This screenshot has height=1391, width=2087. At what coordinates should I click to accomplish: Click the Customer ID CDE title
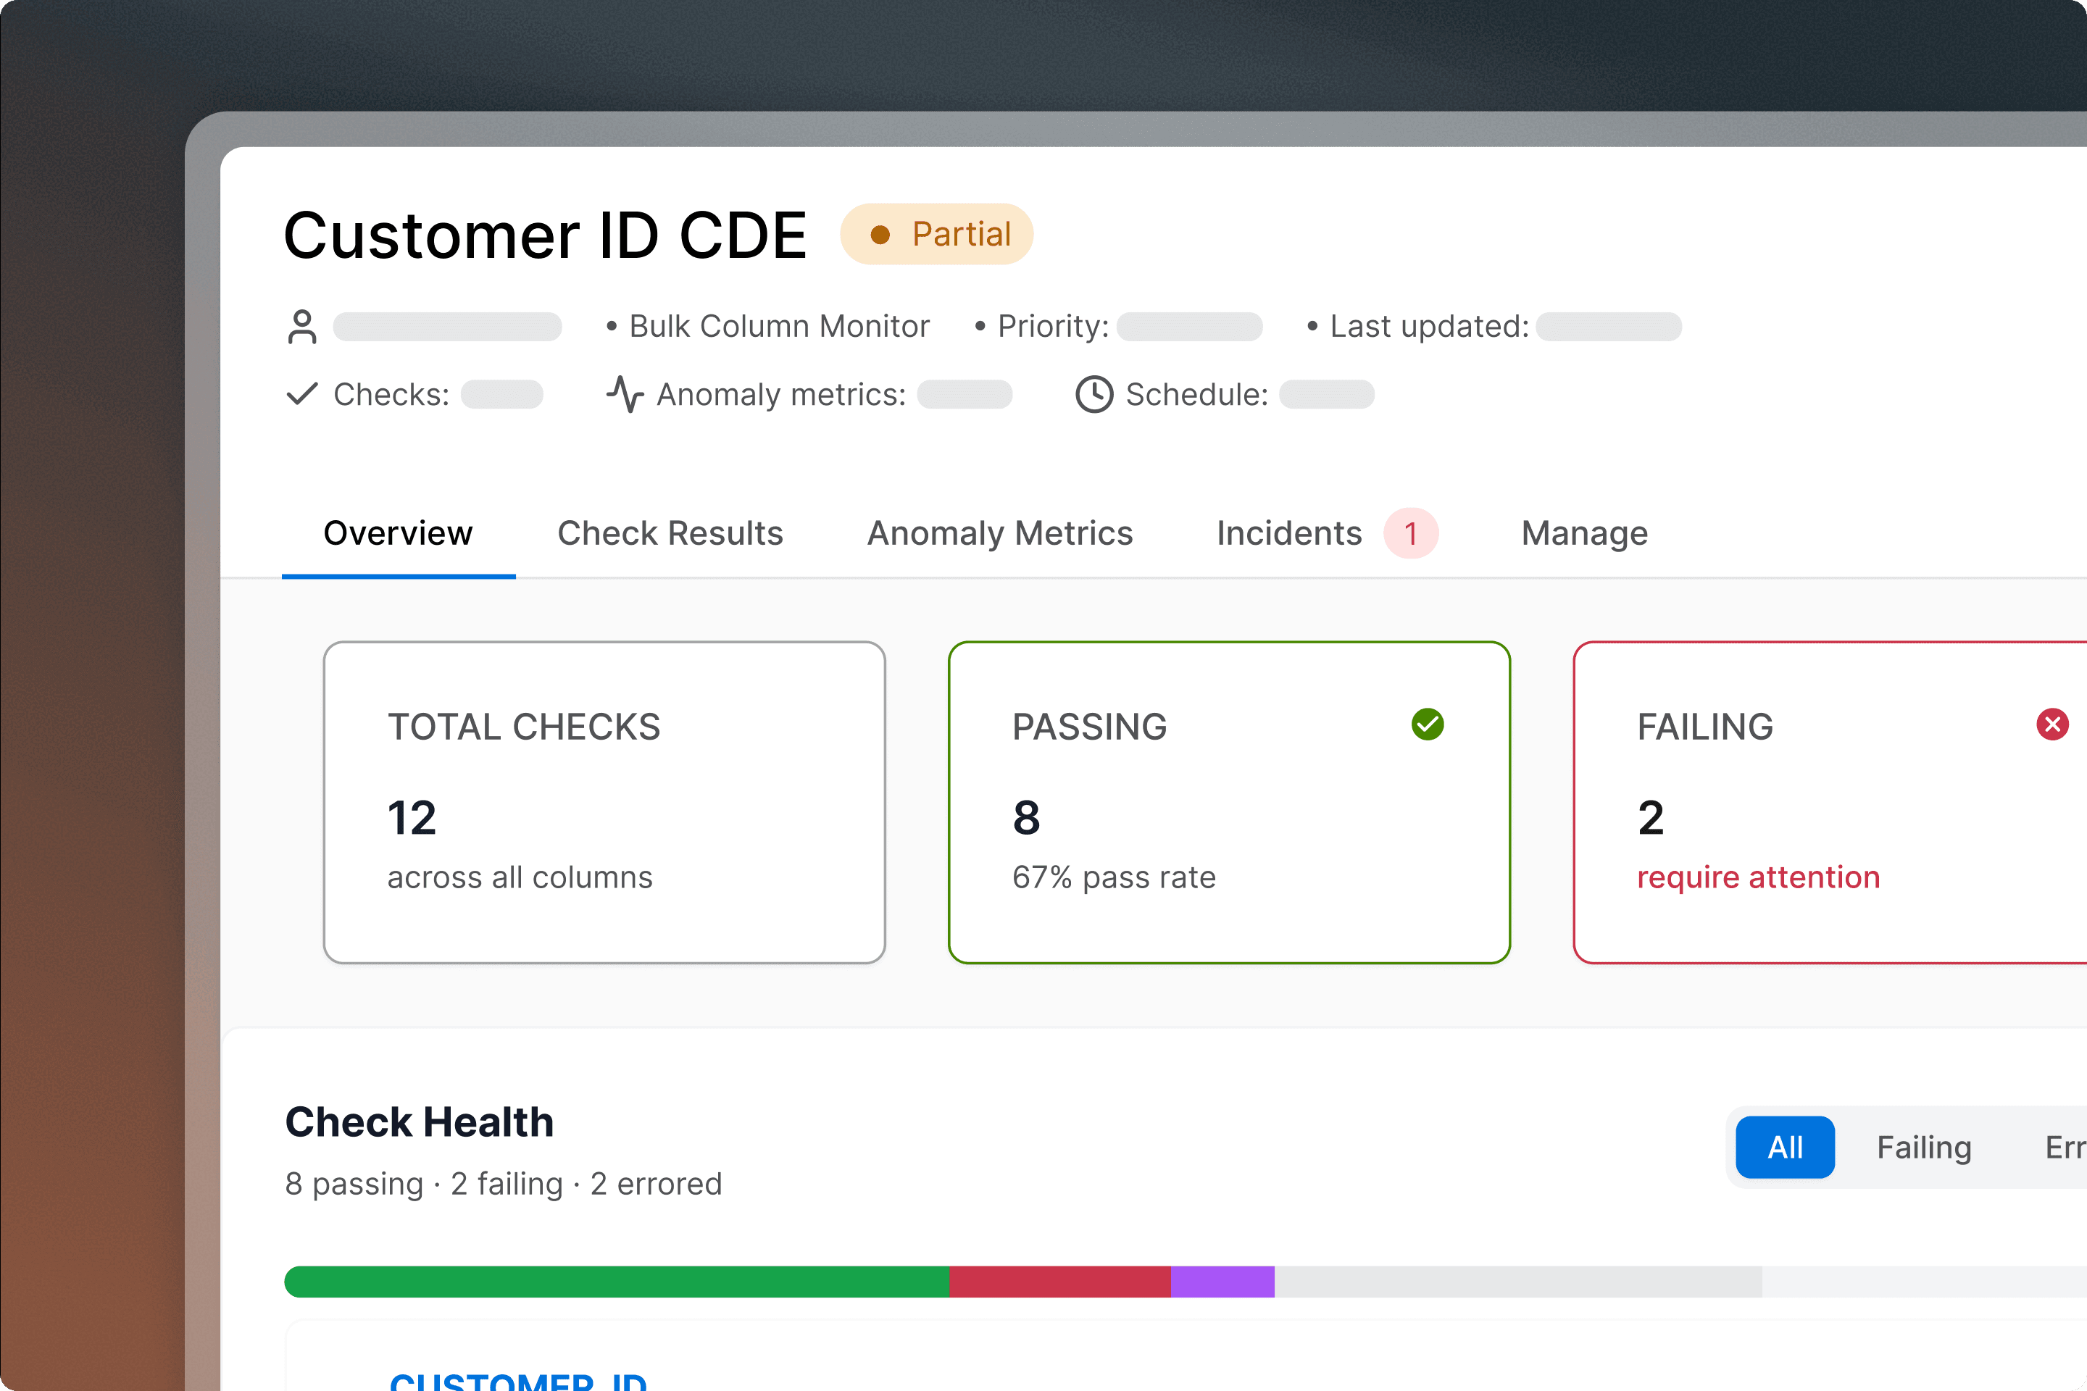pos(545,236)
